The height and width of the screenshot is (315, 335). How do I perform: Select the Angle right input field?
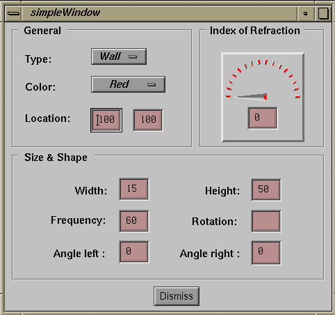[x=266, y=253]
